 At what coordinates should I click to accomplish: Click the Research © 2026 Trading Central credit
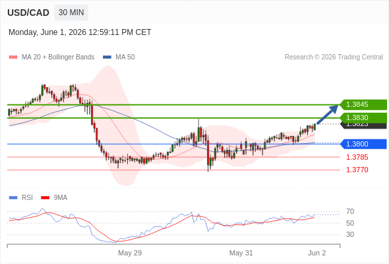pyautogui.click(x=334, y=57)
